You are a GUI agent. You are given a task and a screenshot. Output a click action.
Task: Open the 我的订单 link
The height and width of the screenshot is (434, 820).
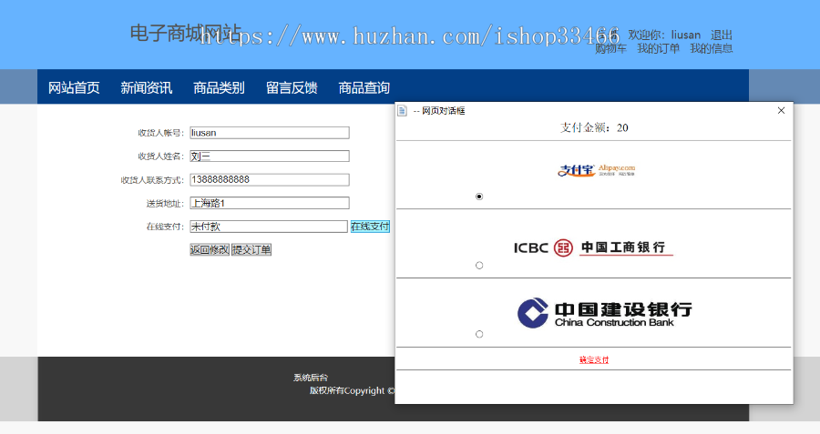pyautogui.click(x=659, y=48)
